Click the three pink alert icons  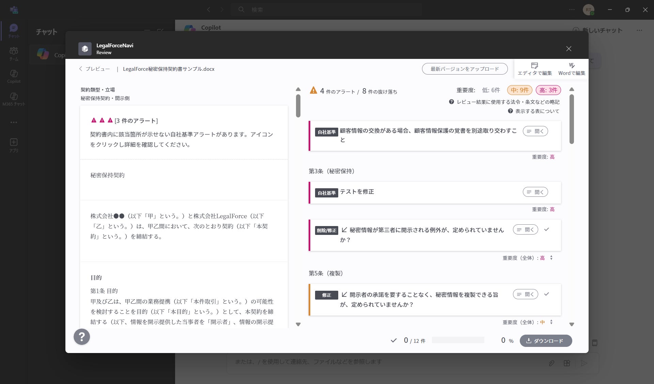point(102,121)
